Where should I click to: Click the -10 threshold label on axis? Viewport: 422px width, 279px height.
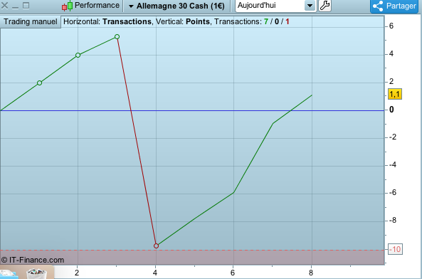(x=395, y=249)
